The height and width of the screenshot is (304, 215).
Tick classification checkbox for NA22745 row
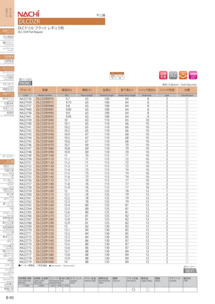[x=187, y=141]
